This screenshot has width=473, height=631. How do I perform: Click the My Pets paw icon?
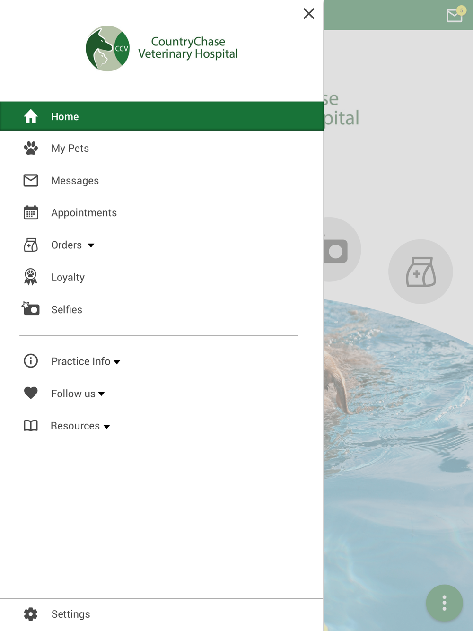[x=31, y=148]
